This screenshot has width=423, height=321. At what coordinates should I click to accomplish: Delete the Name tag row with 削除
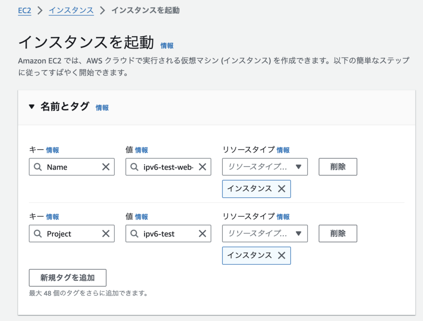[x=338, y=167]
